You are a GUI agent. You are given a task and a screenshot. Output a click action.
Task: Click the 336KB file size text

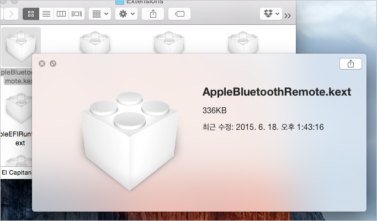[x=215, y=110]
